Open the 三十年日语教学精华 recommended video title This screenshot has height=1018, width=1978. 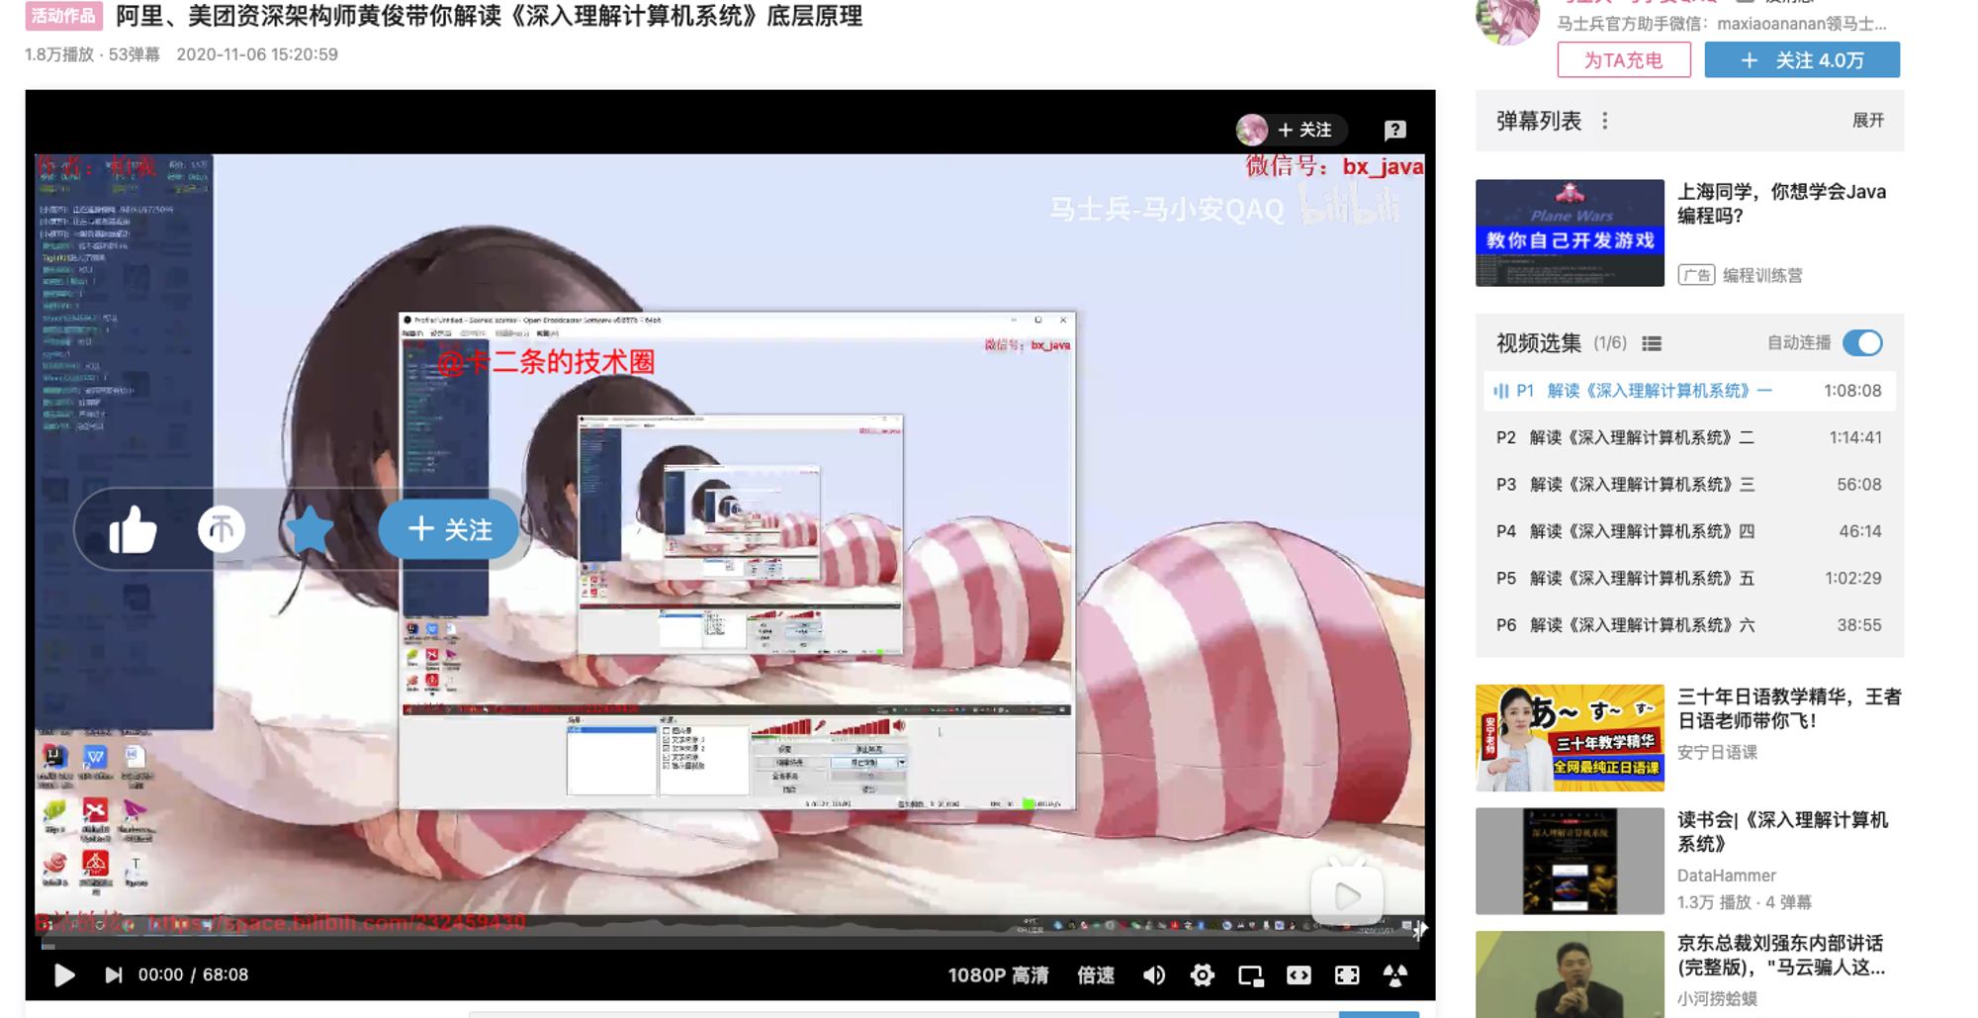[1789, 708]
